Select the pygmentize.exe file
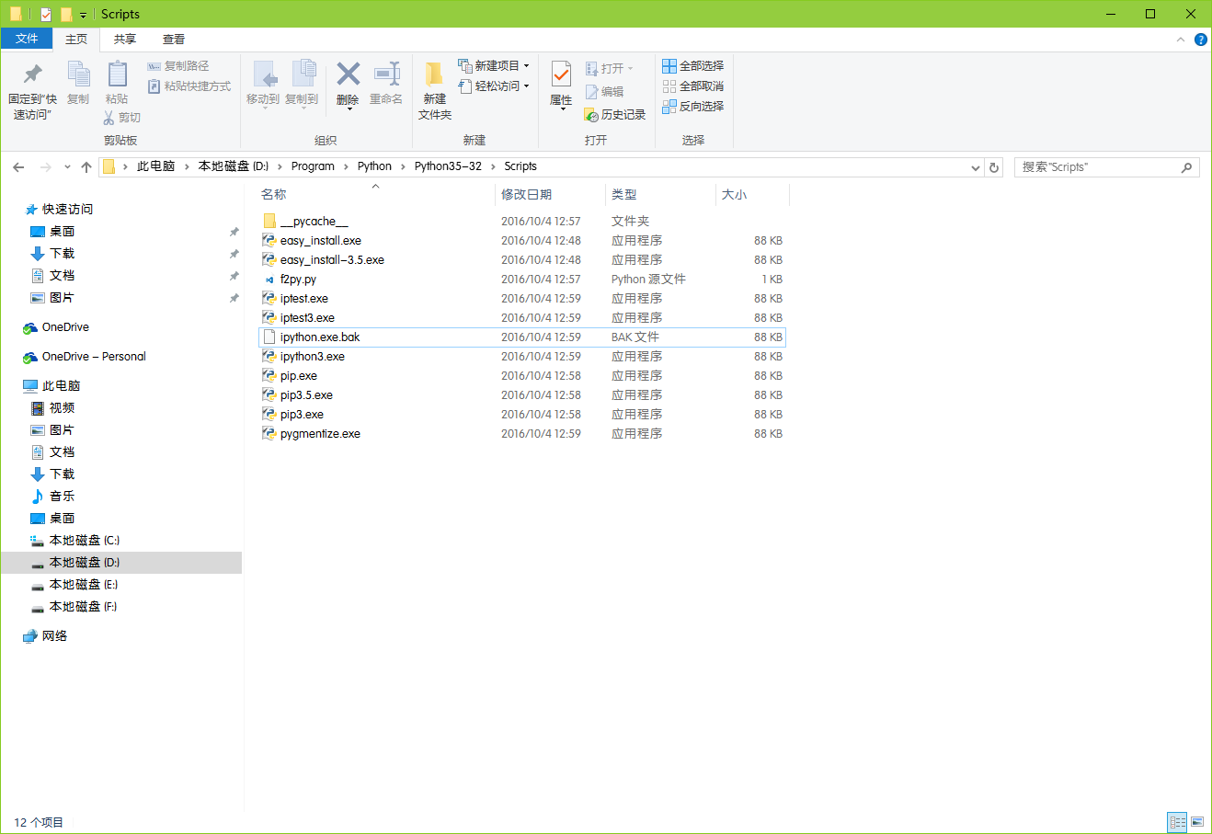Screen dimensions: 1212x834 [x=522, y=434]
